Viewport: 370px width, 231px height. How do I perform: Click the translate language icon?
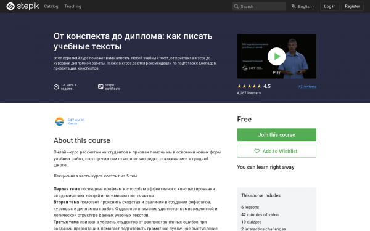pyautogui.click(x=294, y=6)
